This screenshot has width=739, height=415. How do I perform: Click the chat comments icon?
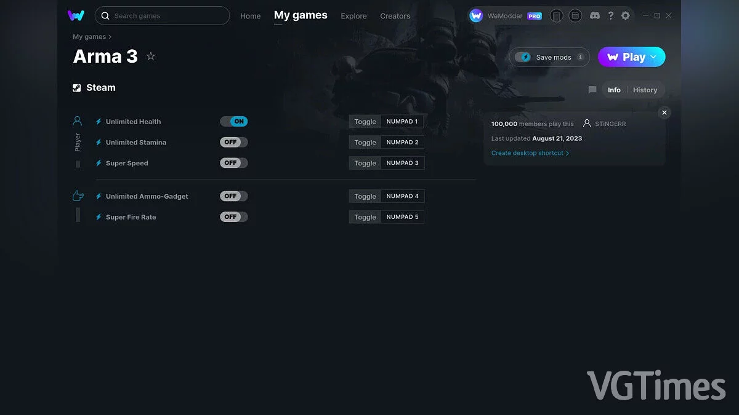[x=592, y=90]
